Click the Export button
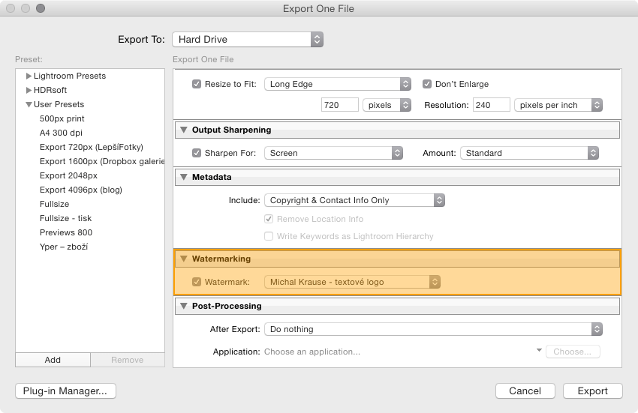Screen dimensions: 638x413 coord(593,391)
